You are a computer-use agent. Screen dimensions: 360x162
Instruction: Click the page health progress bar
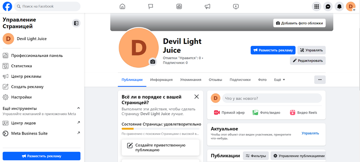[160, 129]
